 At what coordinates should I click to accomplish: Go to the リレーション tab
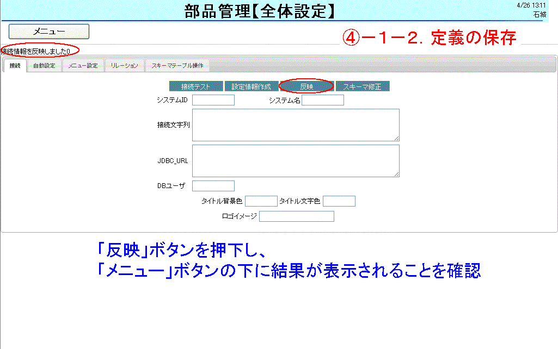tap(125, 66)
